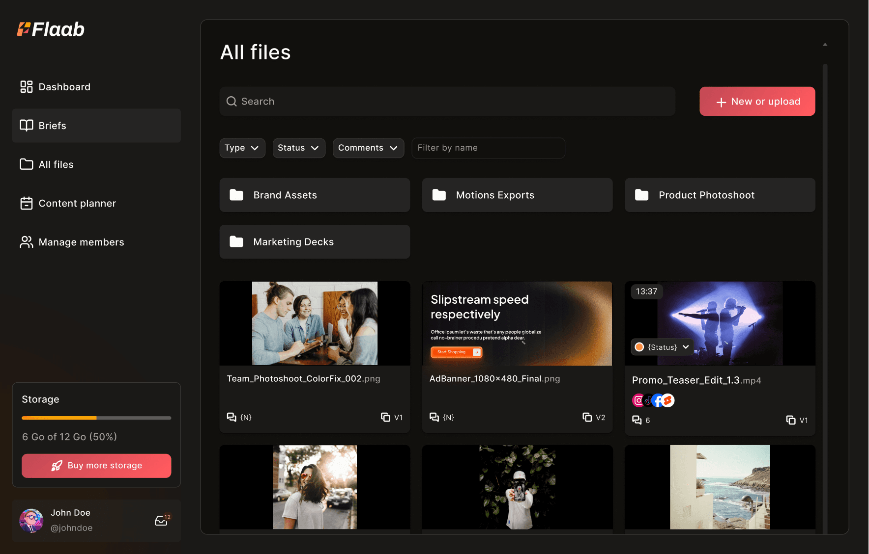Open Content planner page
The width and height of the screenshot is (869, 554).
(x=96, y=203)
